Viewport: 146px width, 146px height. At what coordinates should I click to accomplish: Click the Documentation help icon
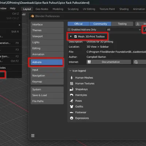click(89, 62)
